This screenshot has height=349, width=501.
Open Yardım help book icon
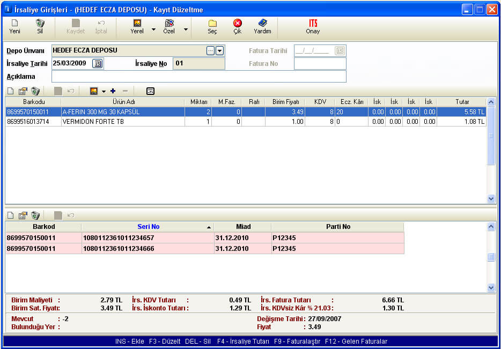262,24
